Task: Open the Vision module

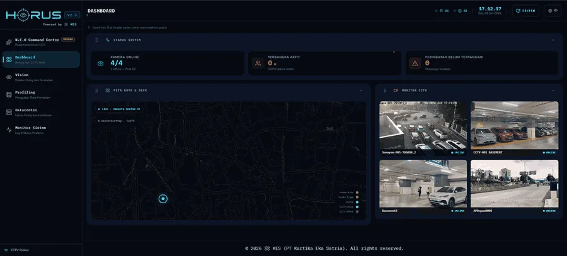Action: pos(41,77)
